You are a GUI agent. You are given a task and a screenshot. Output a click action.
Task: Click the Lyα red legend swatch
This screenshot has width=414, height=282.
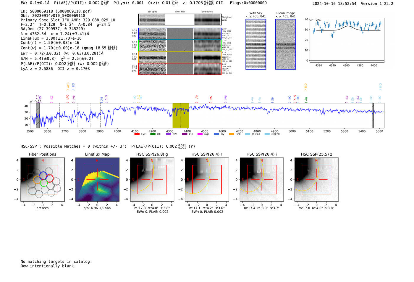coord(137,134)
